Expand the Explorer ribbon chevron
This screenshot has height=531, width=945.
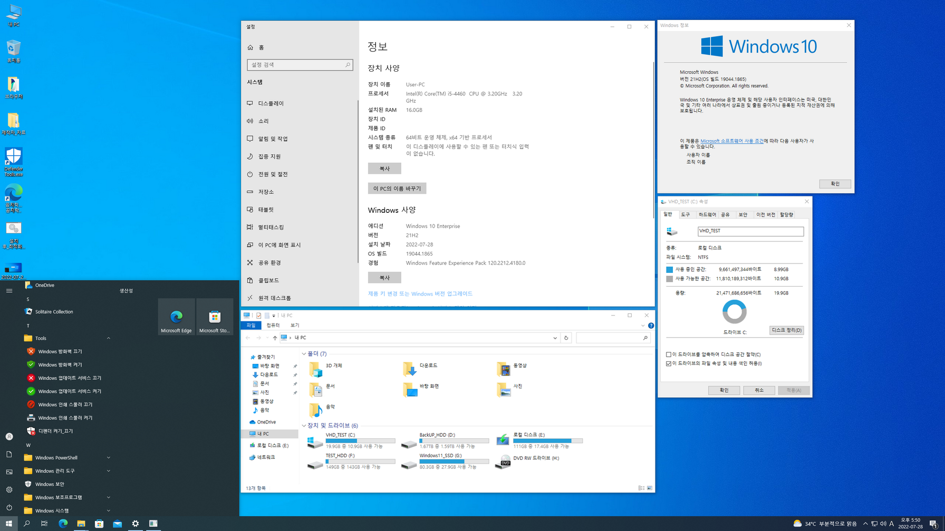click(x=643, y=326)
